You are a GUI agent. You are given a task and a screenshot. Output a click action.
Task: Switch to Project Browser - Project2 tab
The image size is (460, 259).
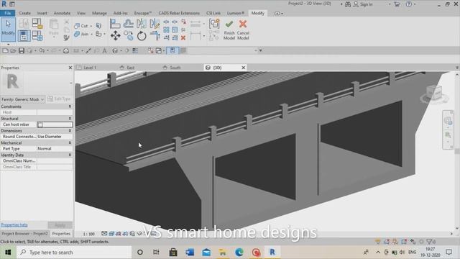pyautogui.click(x=24, y=234)
